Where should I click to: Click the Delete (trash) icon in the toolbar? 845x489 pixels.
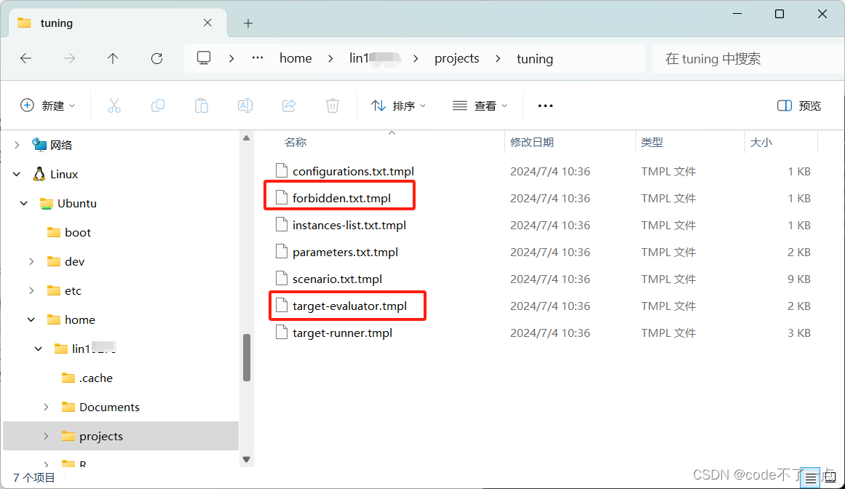(332, 105)
